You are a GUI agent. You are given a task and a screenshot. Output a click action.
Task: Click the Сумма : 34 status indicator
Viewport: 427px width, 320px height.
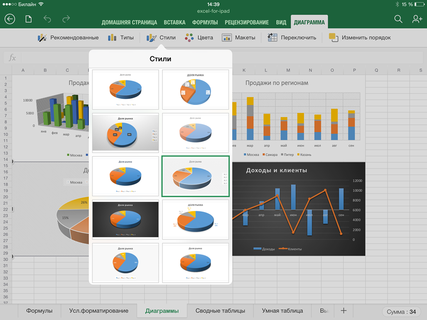401,311
